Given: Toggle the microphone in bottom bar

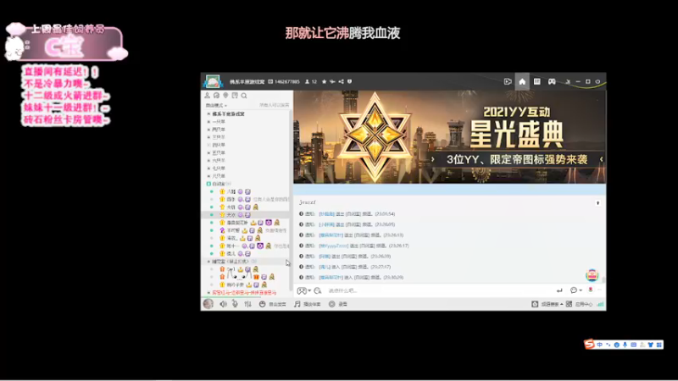Looking at the screenshot, I should tap(235, 304).
